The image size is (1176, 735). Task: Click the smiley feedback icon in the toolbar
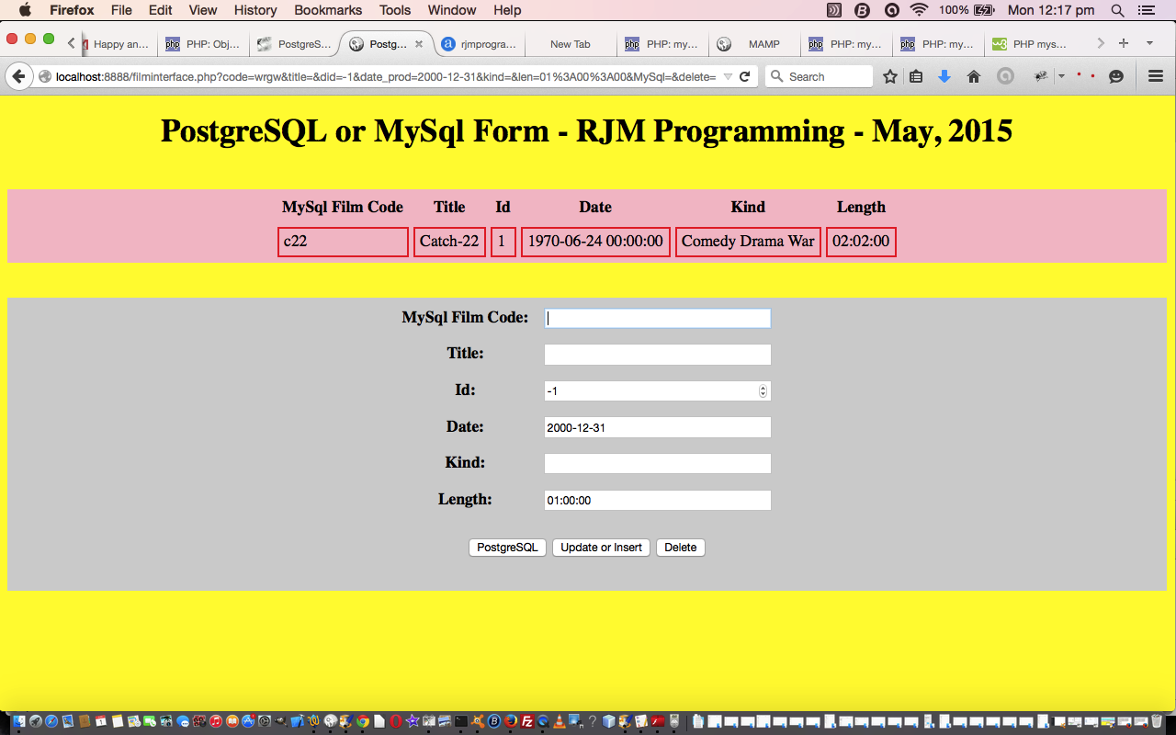[x=1115, y=76]
